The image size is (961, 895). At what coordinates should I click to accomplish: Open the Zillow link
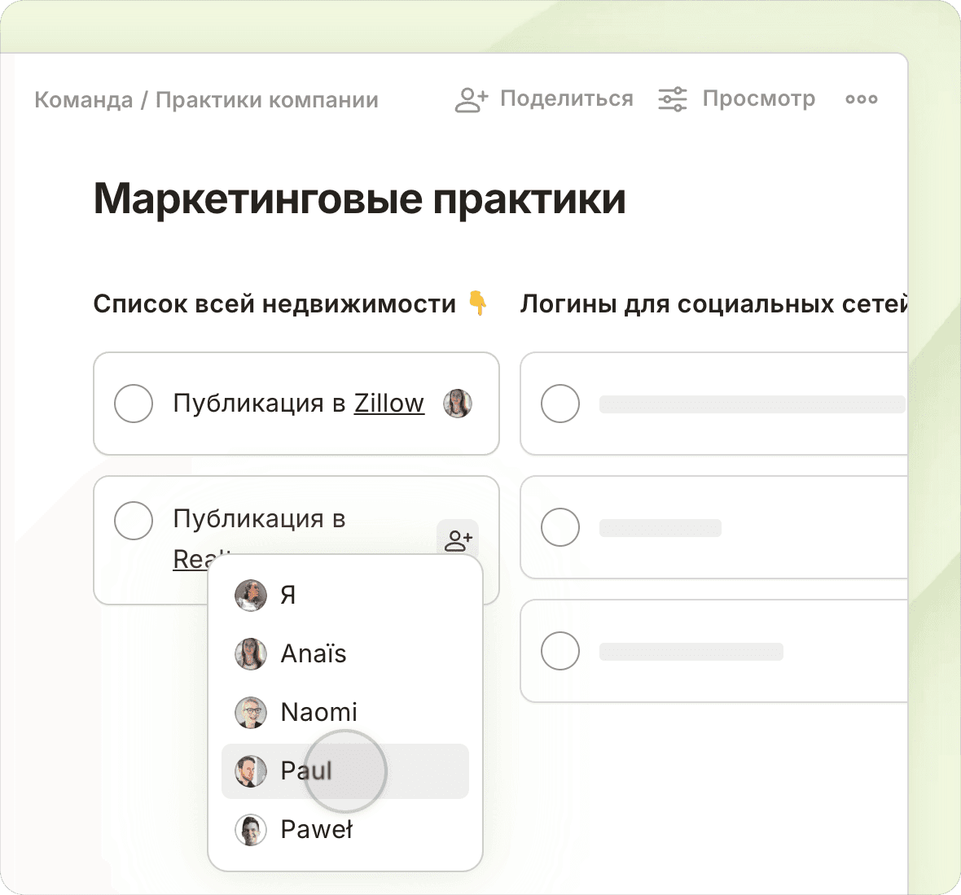388,404
